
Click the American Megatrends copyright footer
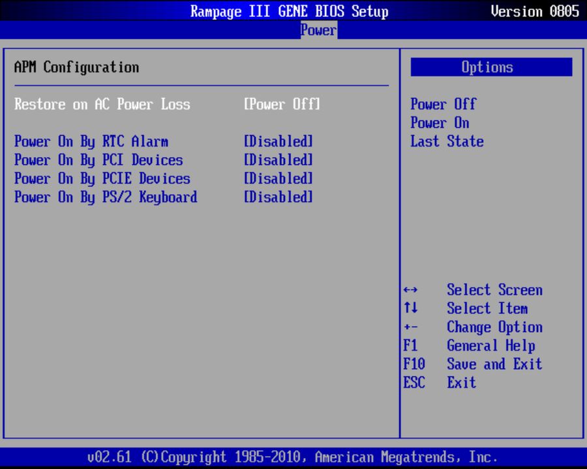click(x=292, y=457)
